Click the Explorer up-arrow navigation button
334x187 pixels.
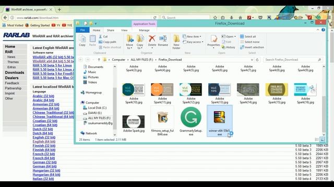pos(99,60)
